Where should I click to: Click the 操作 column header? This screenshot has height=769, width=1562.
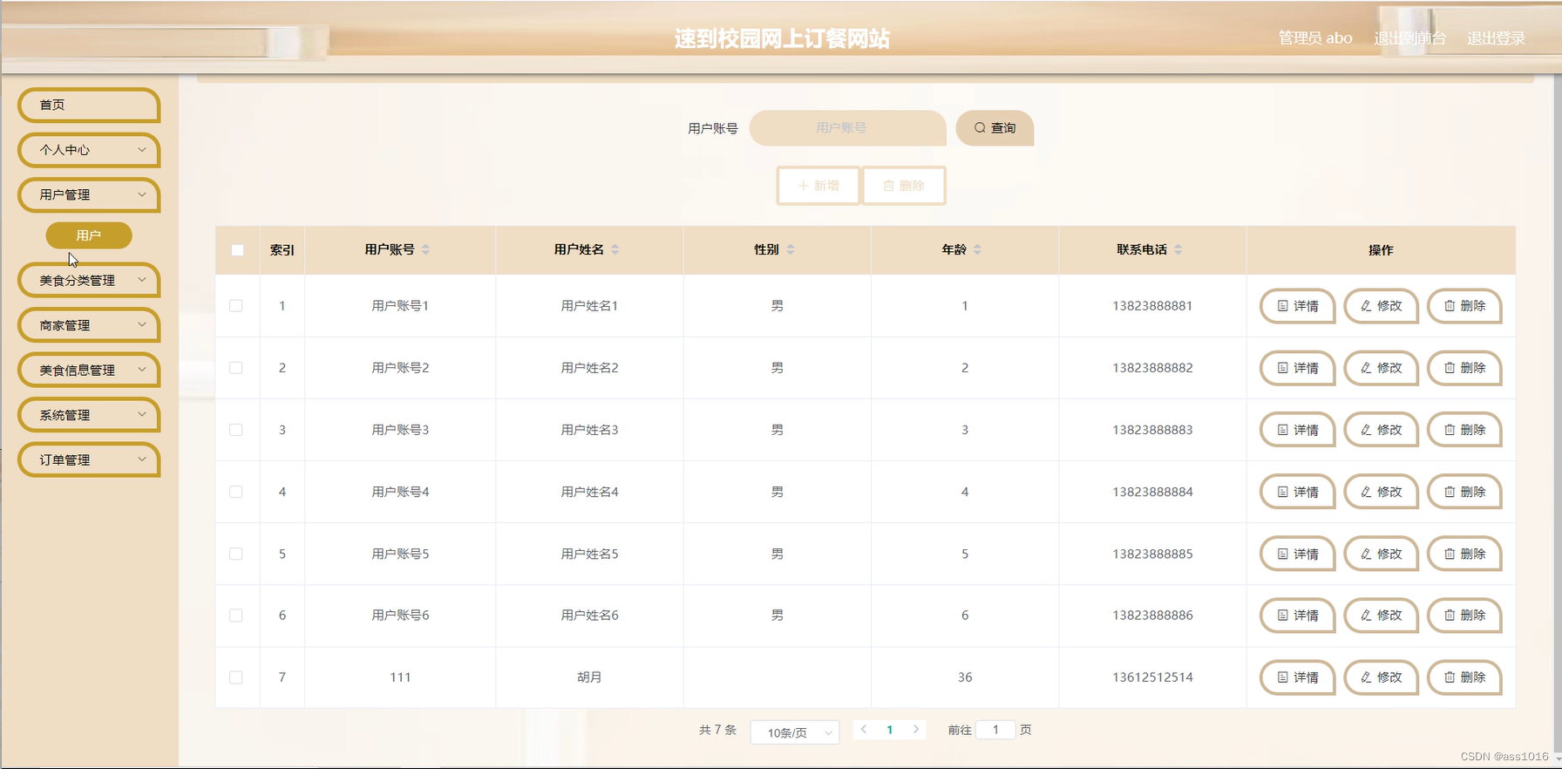pyautogui.click(x=1381, y=250)
